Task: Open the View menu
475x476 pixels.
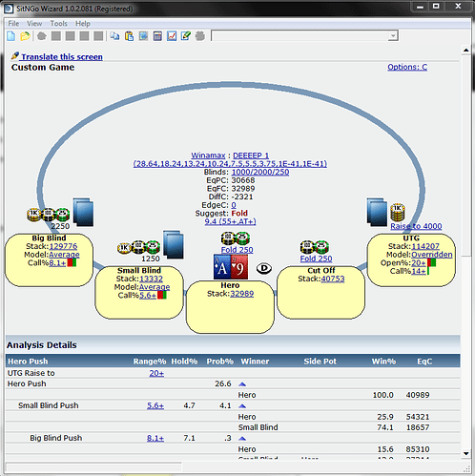Action: click(34, 24)
